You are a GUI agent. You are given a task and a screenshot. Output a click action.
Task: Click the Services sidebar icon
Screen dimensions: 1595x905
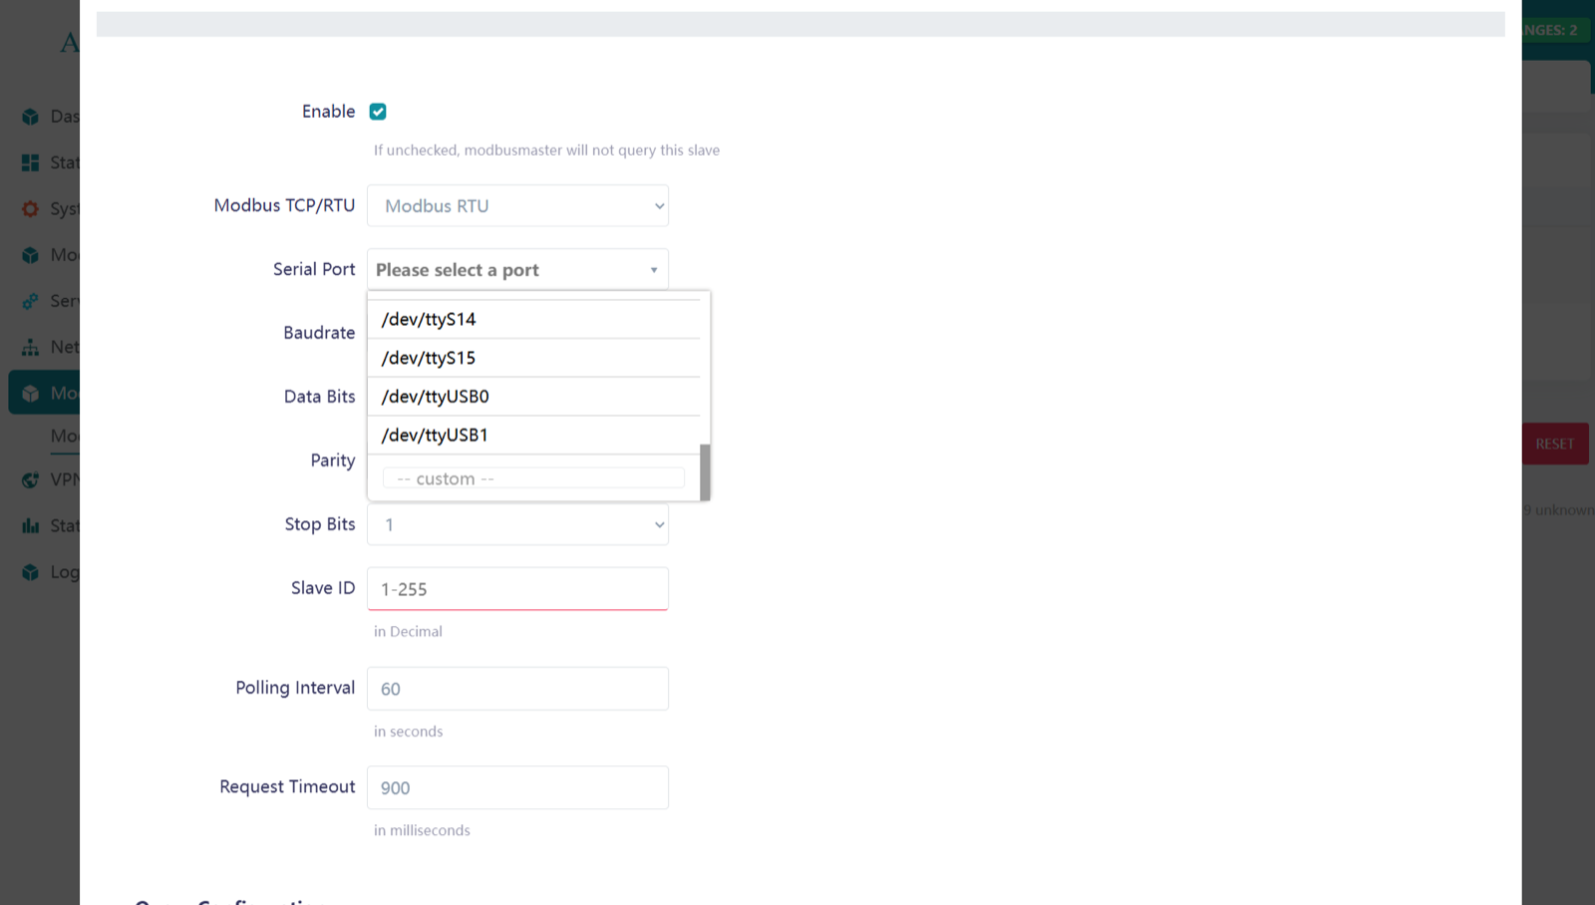pyautogui.click(x=31, y=301)
